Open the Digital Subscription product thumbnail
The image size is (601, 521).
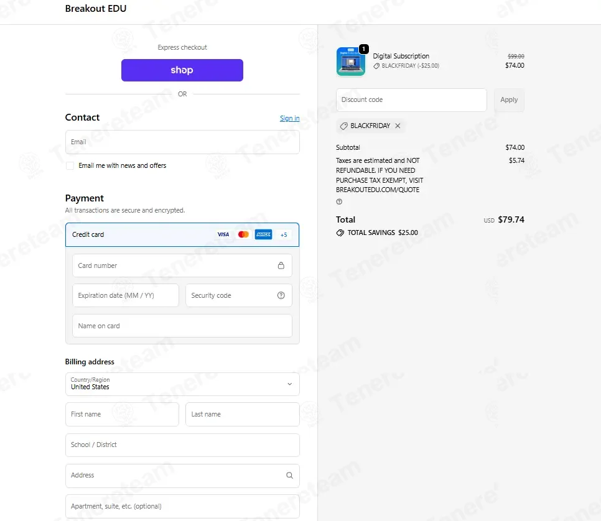[351, 62]
